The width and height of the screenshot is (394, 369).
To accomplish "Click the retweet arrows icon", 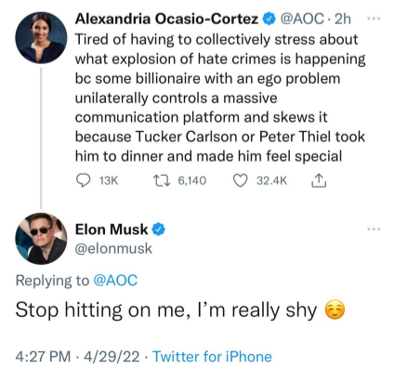I will [x=162, y=180].
